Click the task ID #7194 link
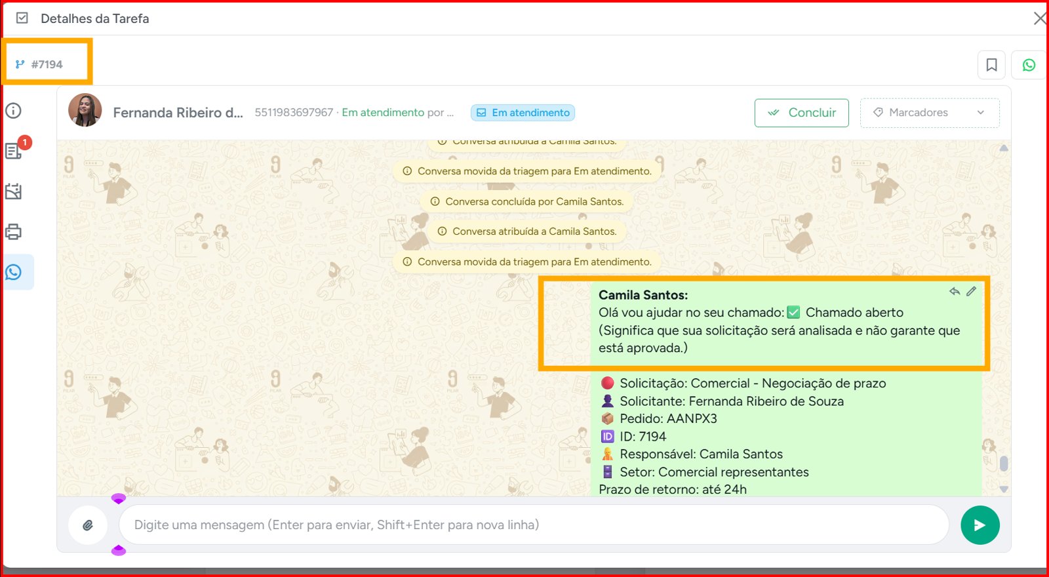This screenshot has height=577, width=1049. pyautogui.click(x=39, y=64)
